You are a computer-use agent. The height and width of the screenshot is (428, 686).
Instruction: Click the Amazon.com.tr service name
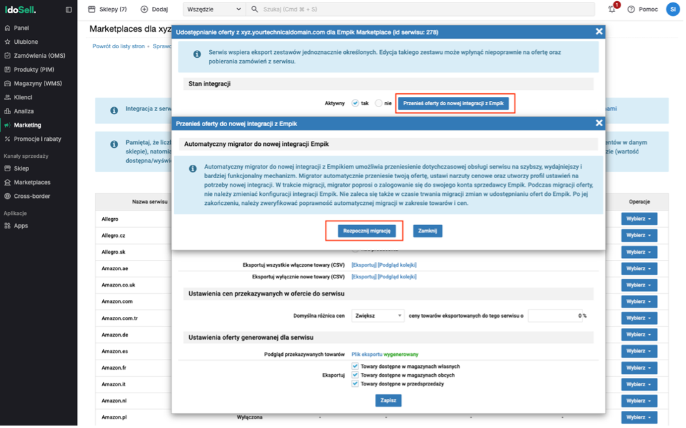(x=119, y=318)
